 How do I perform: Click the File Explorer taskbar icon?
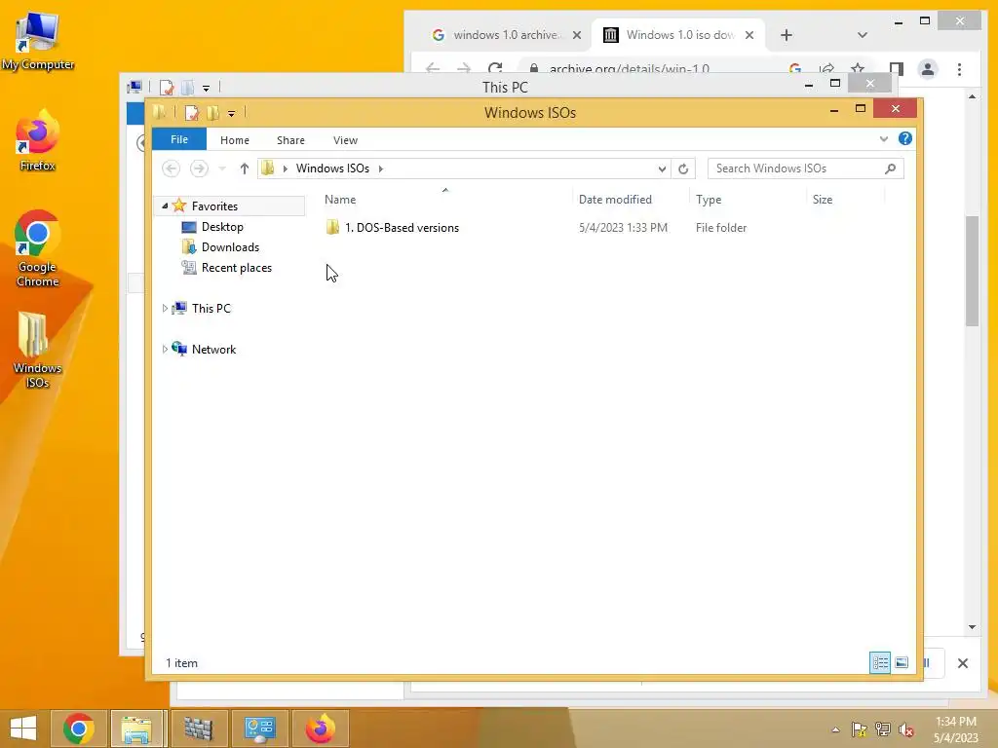(x=136, y=729)
